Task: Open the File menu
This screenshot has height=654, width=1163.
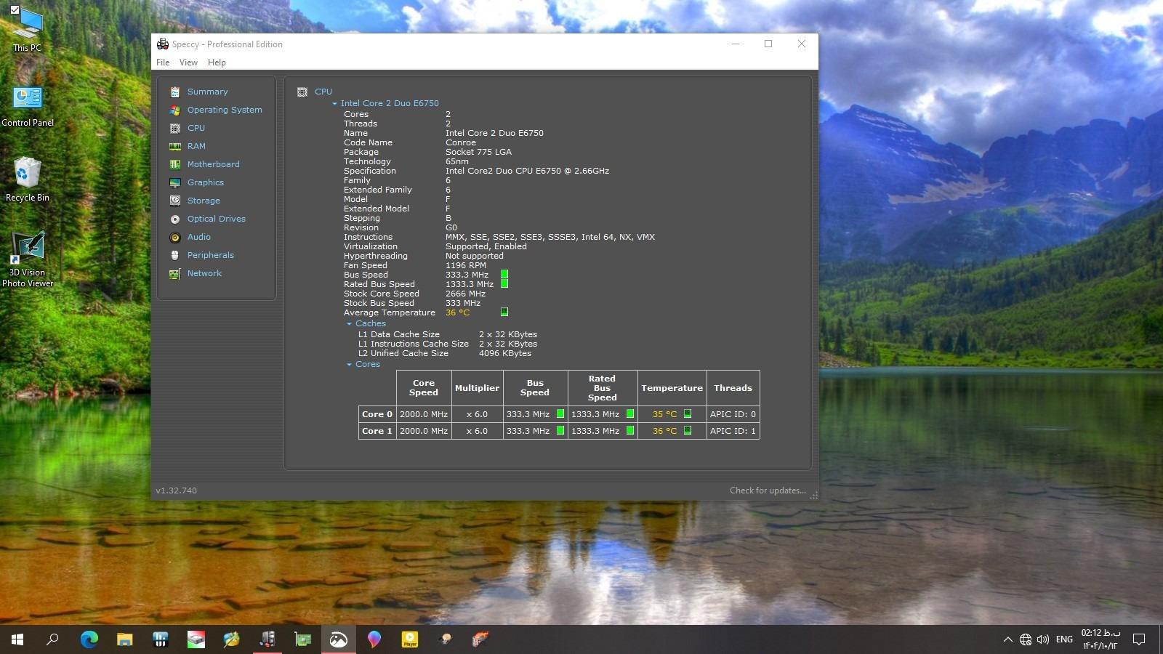Action: [163, 62]
